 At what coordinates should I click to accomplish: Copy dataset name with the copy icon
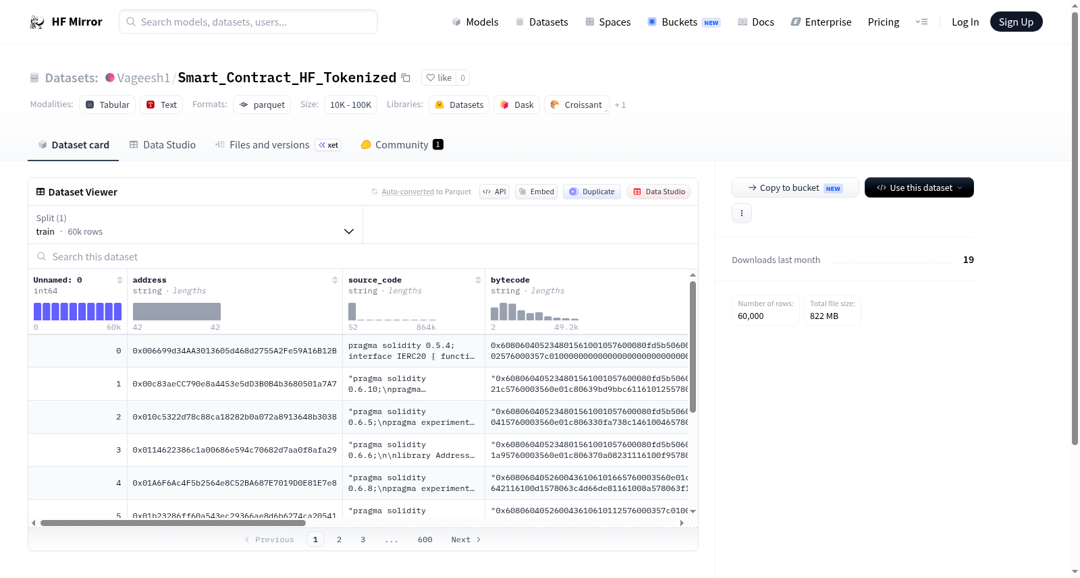pyautogui.click(x=406, y=78)
